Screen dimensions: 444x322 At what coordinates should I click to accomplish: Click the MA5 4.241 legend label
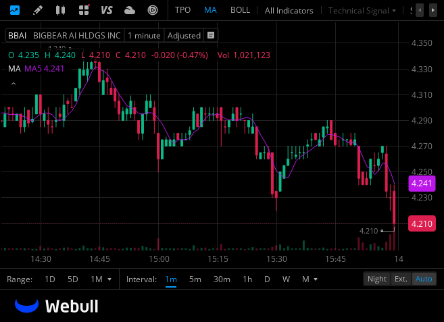click(44, 69)
